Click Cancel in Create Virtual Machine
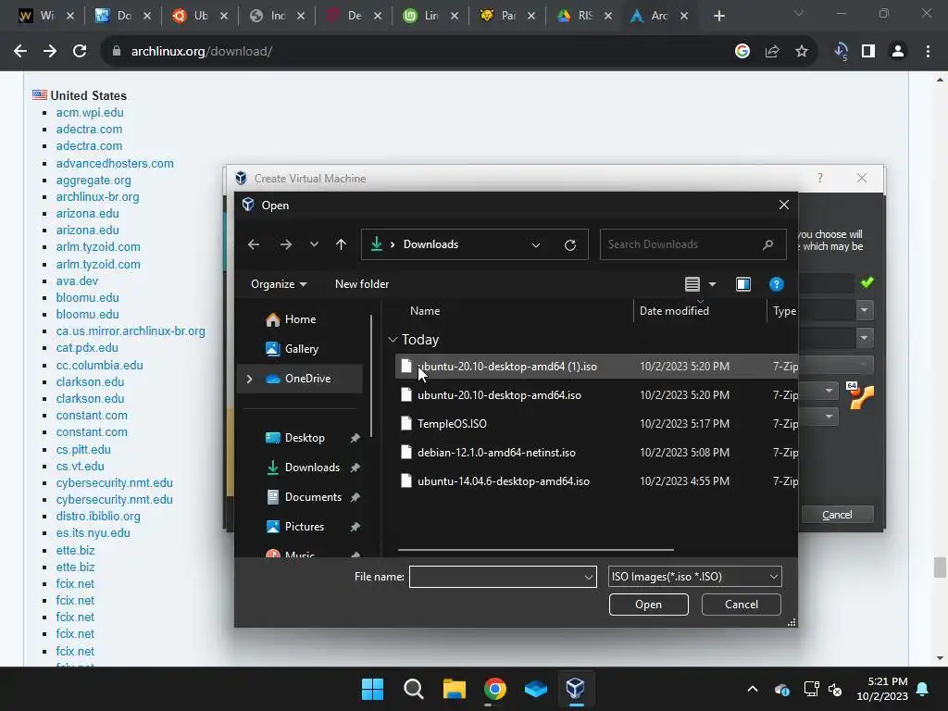This screenshot has height=711, width=948. click(837, 515)
